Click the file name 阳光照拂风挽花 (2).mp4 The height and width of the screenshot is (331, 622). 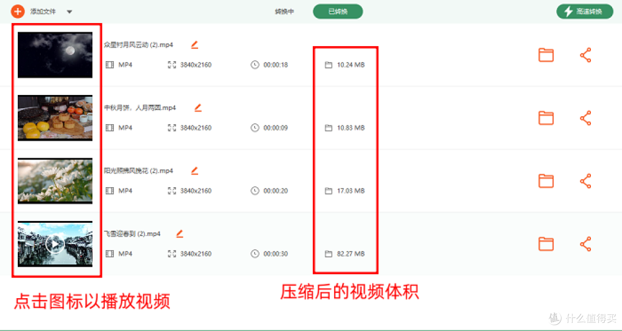click(x=138, y=171)
